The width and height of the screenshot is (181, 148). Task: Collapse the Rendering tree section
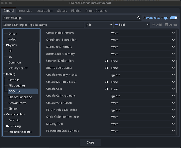pyautogui.click(x=4, y=126)
